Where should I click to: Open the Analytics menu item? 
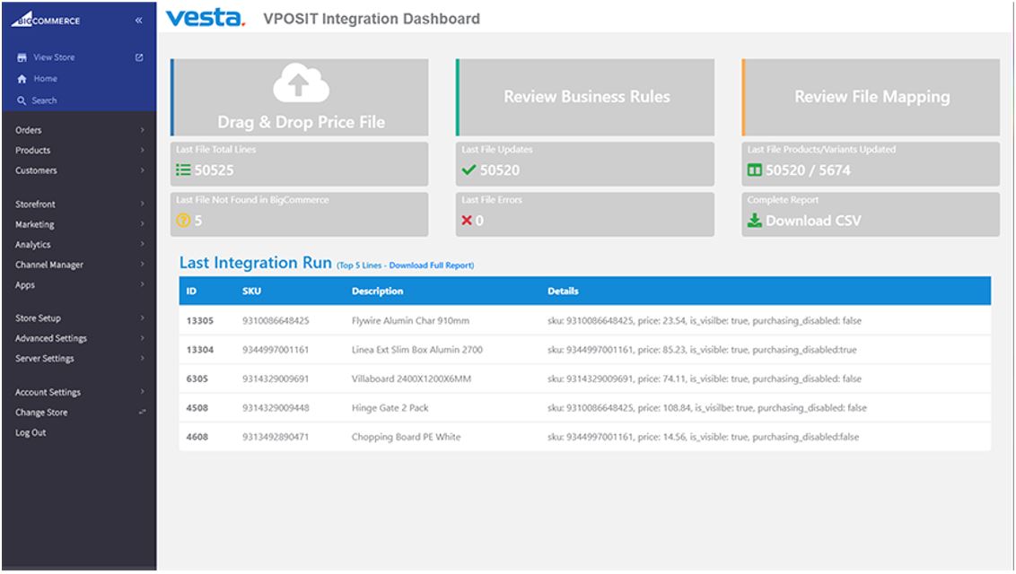(33, 245)
